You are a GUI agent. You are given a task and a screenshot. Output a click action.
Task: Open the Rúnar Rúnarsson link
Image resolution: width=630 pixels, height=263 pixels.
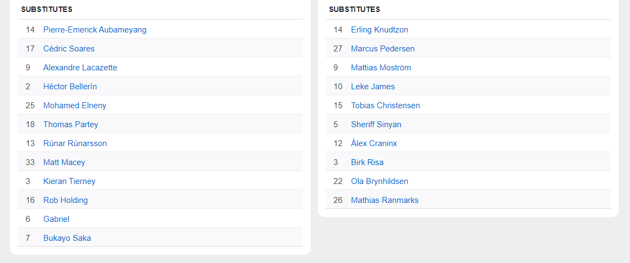pos(75,143)
